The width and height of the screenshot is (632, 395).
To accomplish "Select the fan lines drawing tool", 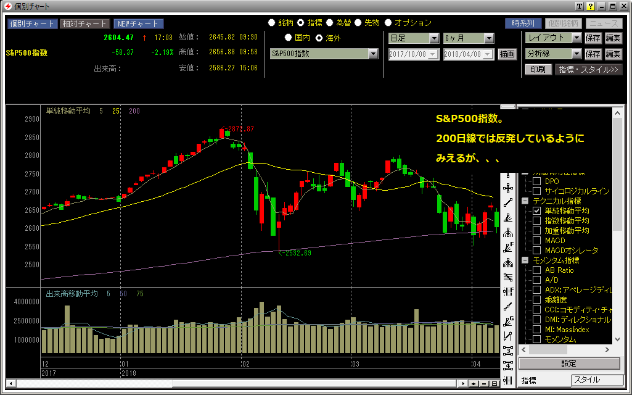I will (x=508, y=218).
